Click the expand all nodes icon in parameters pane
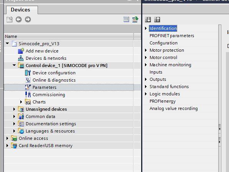229x172 pixels. (x=148, y=19)
